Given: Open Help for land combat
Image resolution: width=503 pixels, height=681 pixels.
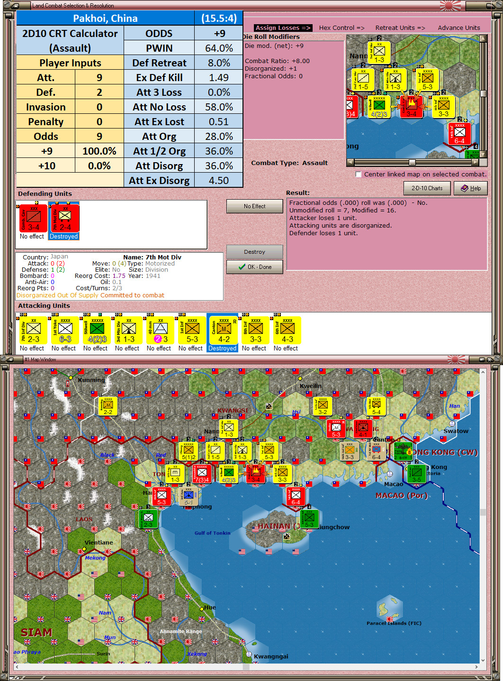Looking at the screenshot, I should (x=470, y=188).
